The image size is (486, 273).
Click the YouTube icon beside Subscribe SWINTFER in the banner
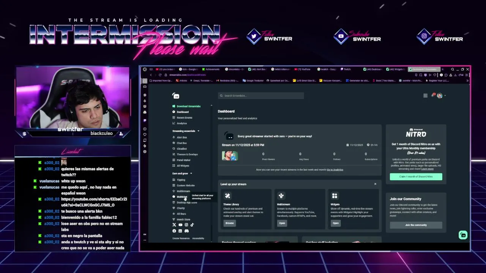coord(341,36)
